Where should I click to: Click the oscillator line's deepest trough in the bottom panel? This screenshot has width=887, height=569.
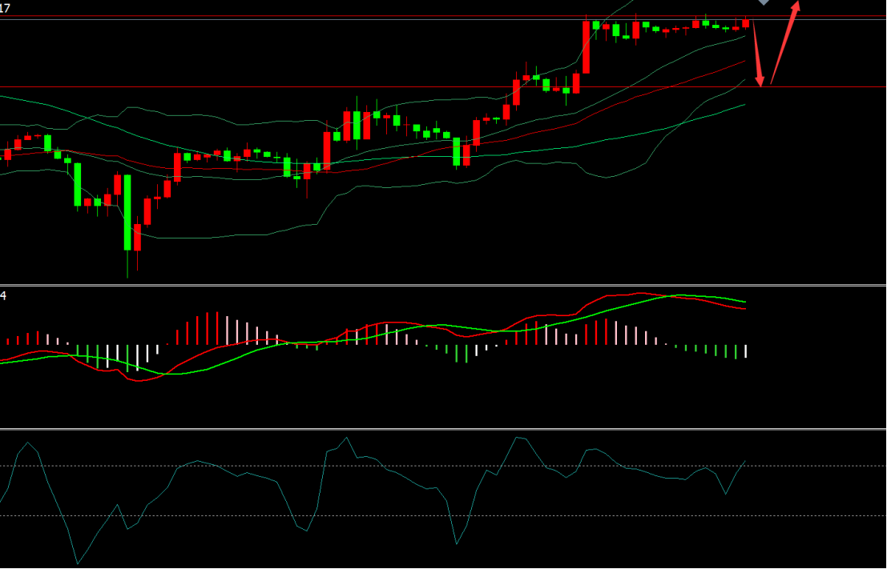pyautogui.click(x=78, y=564)
